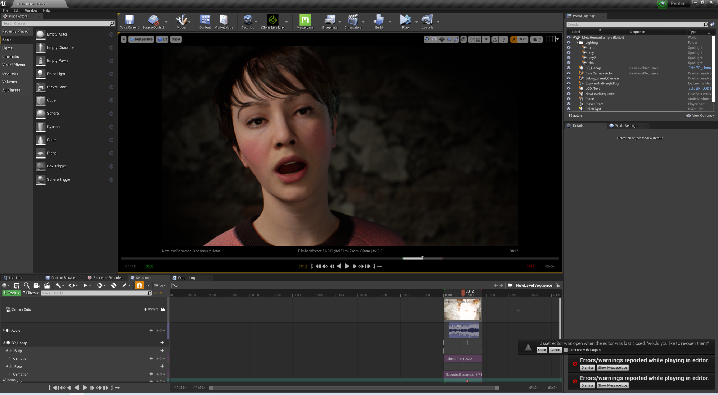Click the Build toolbar icon
The height and width of the screenshot is (395, 718).
379,22
